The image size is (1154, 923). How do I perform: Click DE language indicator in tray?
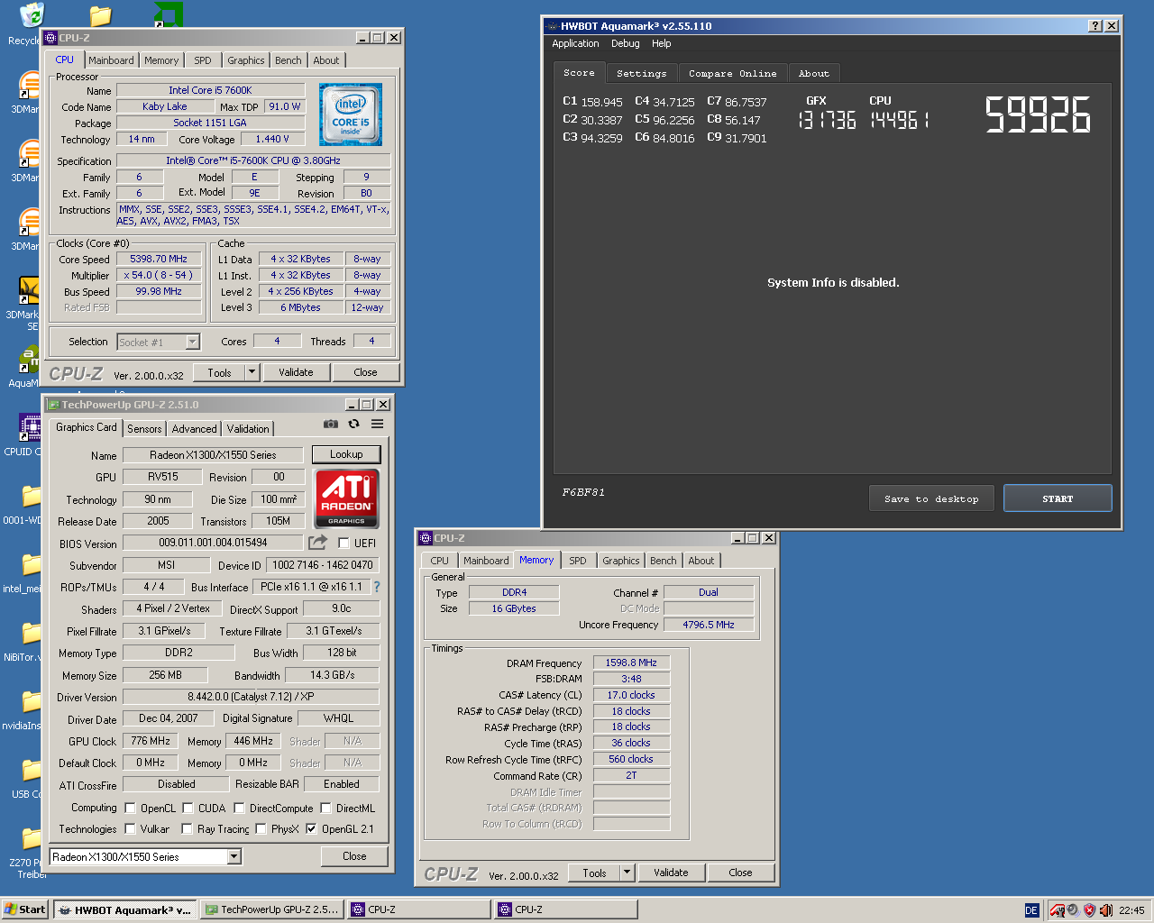coord(1031,910)
